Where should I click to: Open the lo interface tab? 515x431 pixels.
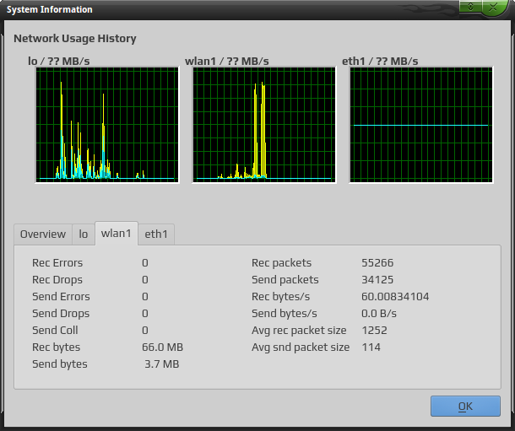(84, 234)
